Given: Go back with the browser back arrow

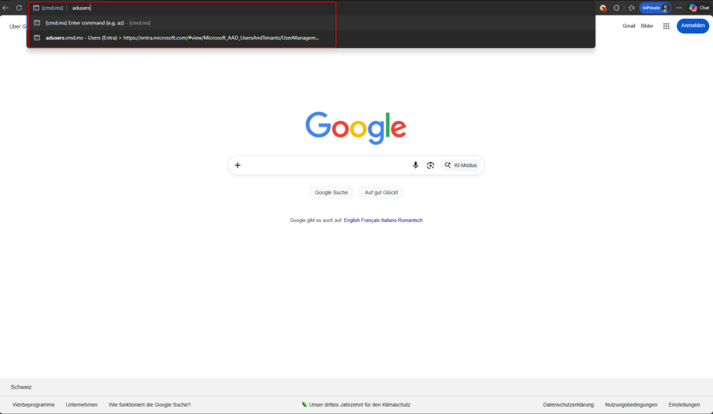Looking at the screenshot, I should coord(6,8).
